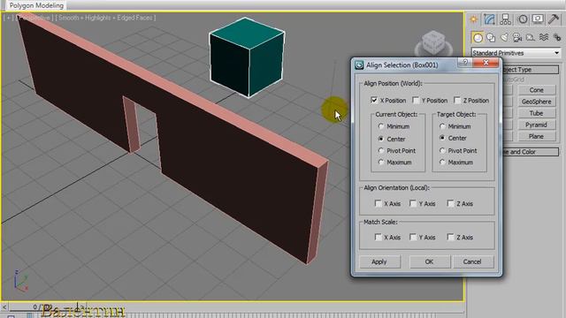Click the time slider left arrow
Viewport: 566px width, 318px height.
coord(4,307)
